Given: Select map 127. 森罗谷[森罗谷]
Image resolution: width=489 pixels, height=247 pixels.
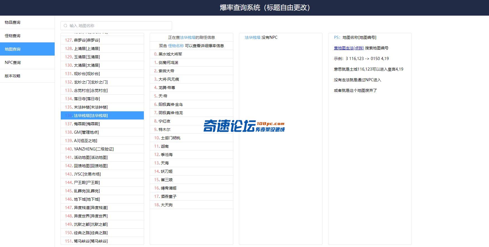Looking at the screenshot, I should [x=102, y=40].
